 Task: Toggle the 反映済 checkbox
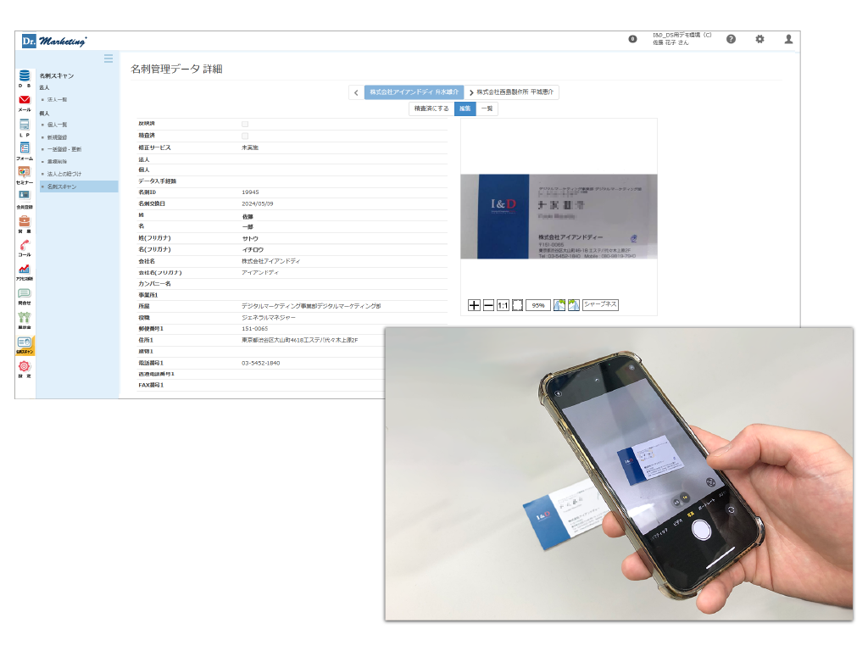(245, 124)
